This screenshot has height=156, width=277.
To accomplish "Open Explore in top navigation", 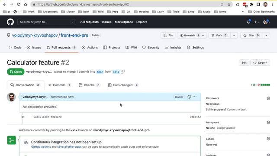I will coord(142,22).
